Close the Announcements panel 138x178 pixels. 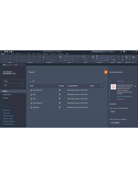click(x=135, y=69)
